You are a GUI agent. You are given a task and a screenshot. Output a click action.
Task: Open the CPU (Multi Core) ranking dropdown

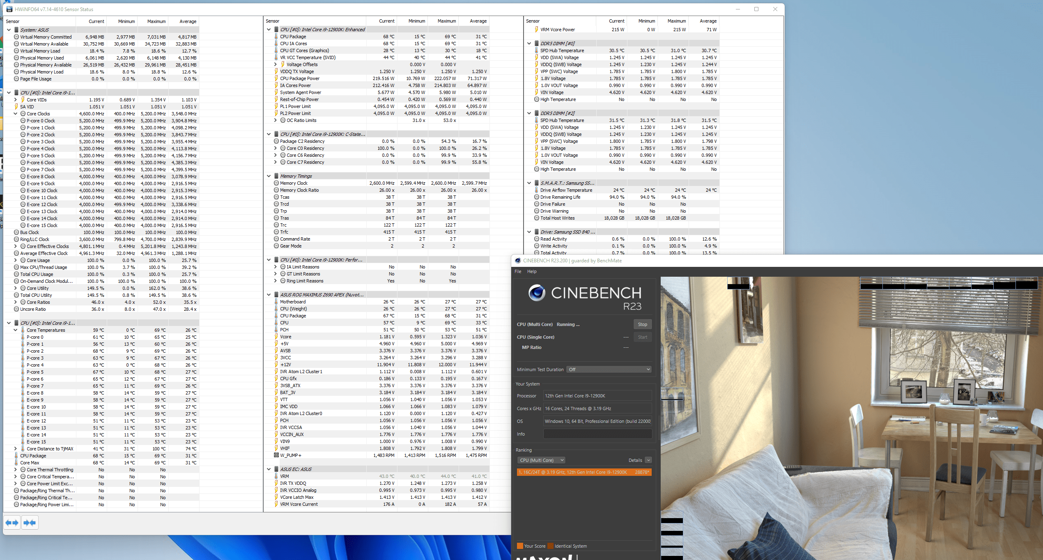[x=541, y=460]
